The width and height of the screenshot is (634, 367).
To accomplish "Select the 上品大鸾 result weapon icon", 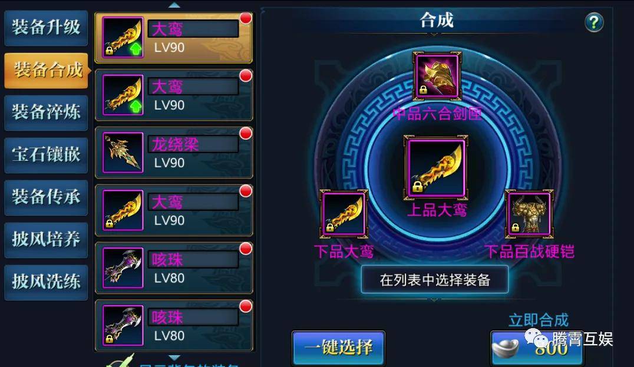I will click(436, 168).
